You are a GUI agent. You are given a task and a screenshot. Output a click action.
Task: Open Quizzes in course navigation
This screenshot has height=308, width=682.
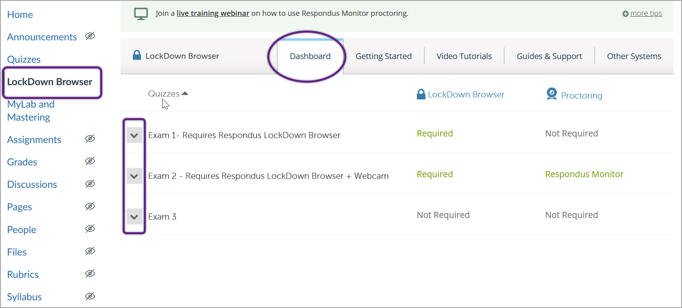click(24, 59)
